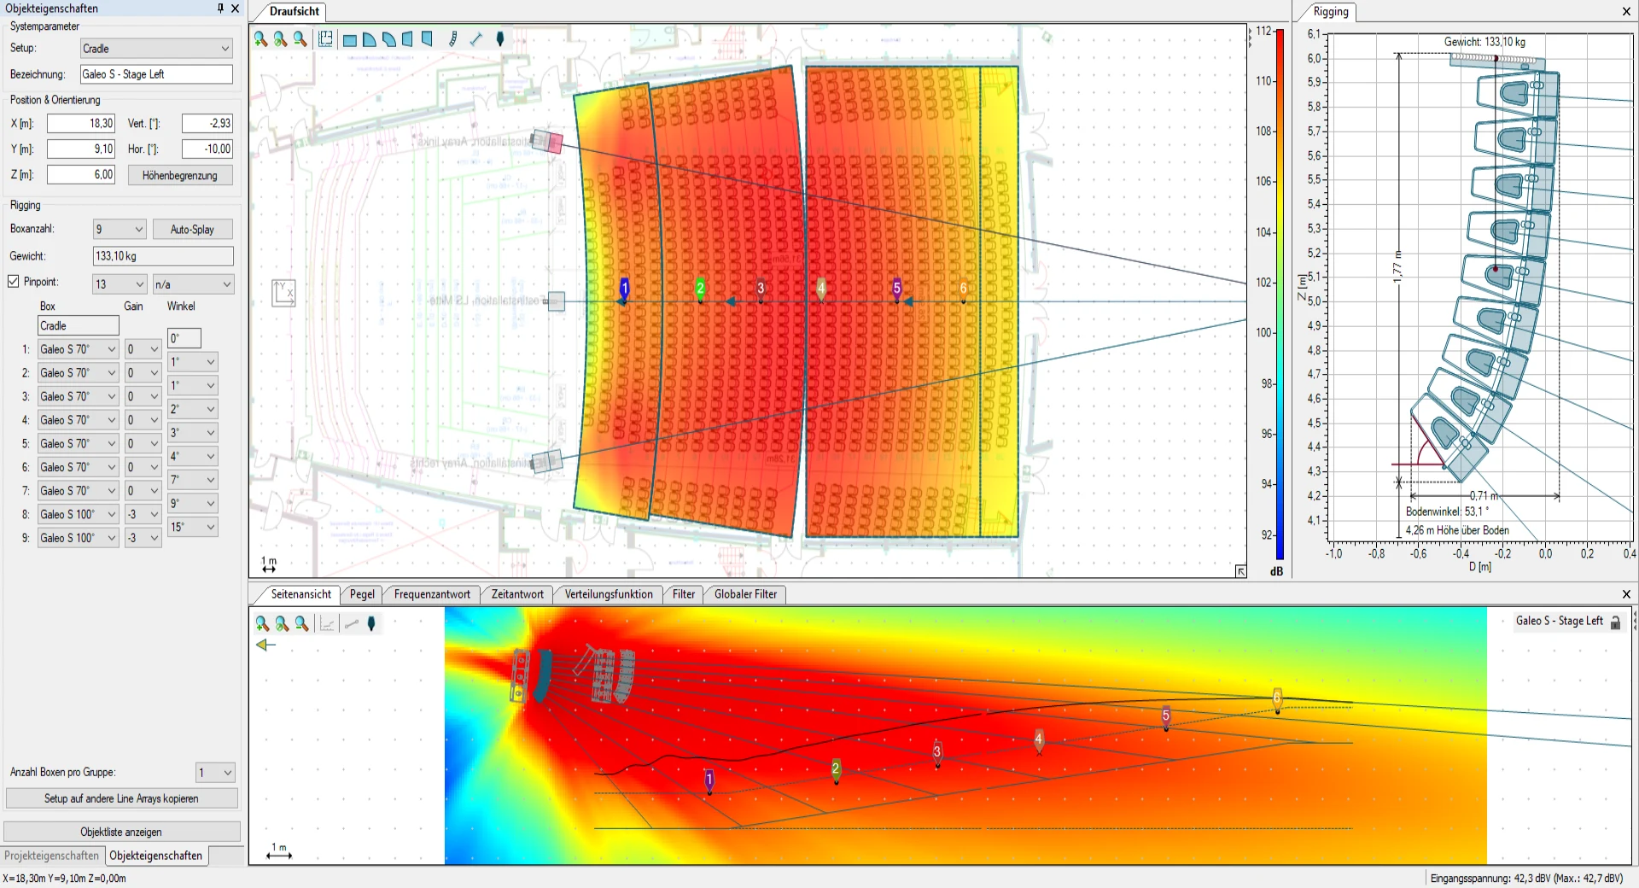The width and height of the screenshot is (1639, 888).
Task: Expand the Boxanzahl dropdown
Action: pos(120,230)
